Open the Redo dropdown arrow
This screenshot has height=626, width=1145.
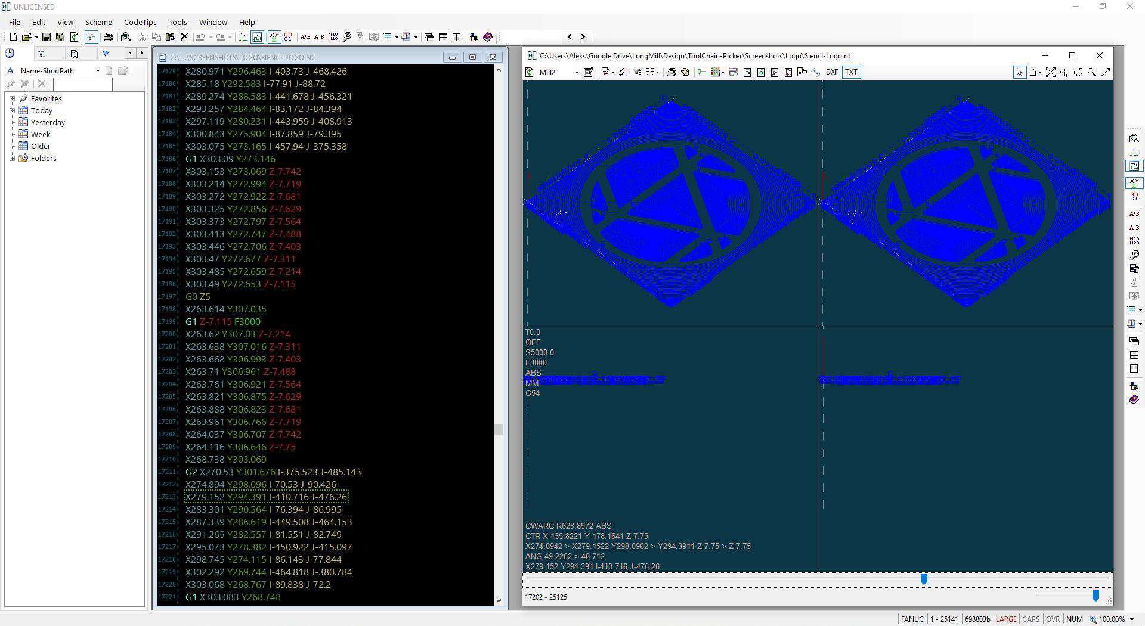pos(230,37)
